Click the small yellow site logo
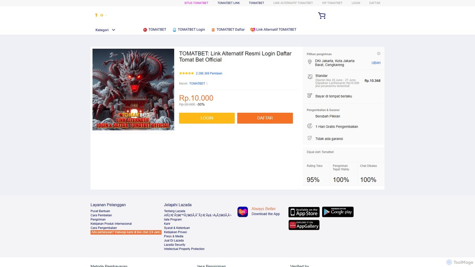The image size is (475, 267). 101,15
